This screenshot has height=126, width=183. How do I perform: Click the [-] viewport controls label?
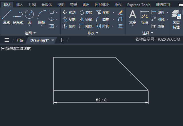[3, 48]
